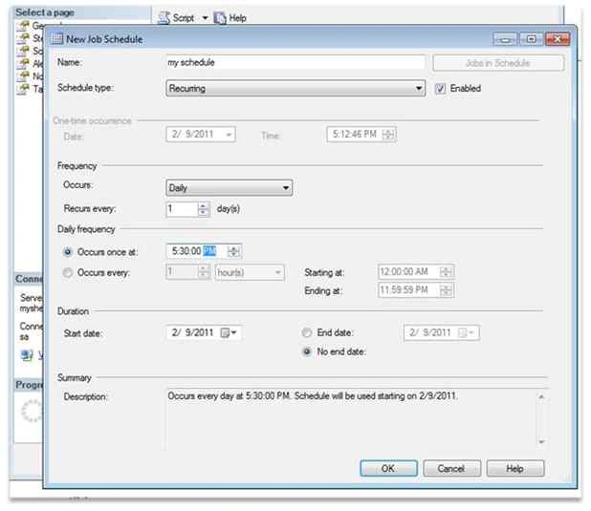Select the End date radio button
The image size is (591, 511).
pos(307,332)
